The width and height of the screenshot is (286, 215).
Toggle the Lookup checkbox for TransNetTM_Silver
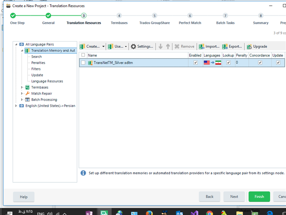point(228,63)
